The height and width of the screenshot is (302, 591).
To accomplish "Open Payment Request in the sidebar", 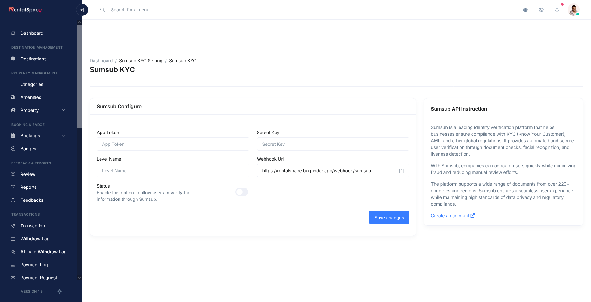I will 39,278.
